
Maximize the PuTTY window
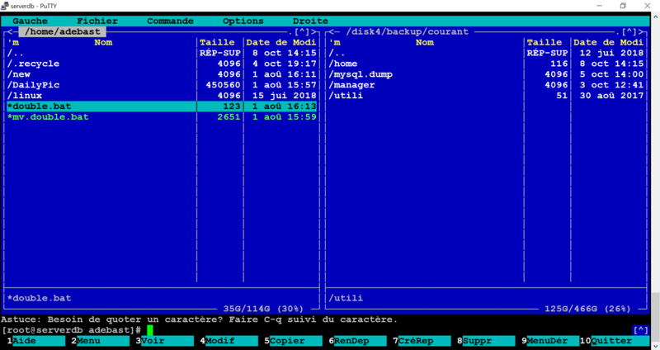pos(623,6)
